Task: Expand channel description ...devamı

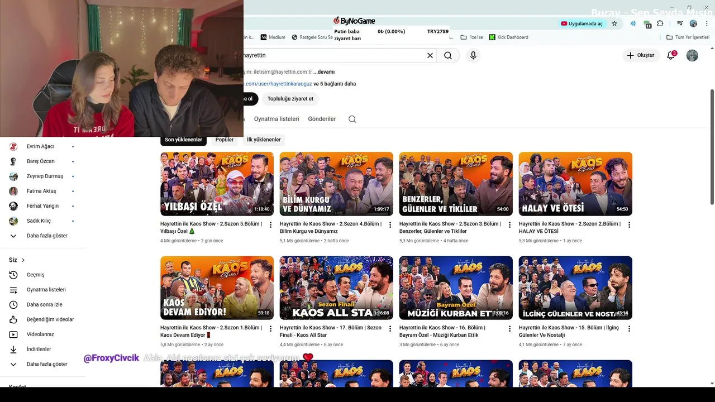Action: click(324, 72)
